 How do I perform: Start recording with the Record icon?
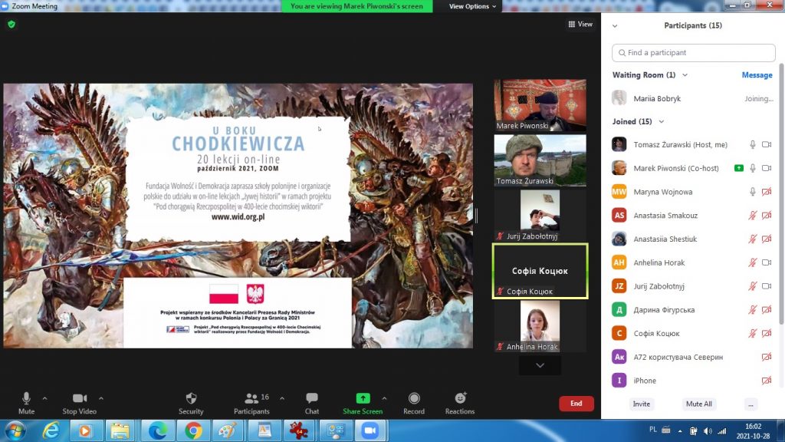414,398
